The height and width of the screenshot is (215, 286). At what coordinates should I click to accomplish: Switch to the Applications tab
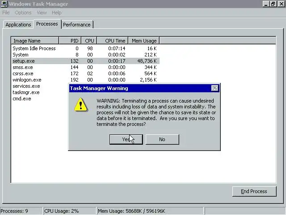(18, 25)
